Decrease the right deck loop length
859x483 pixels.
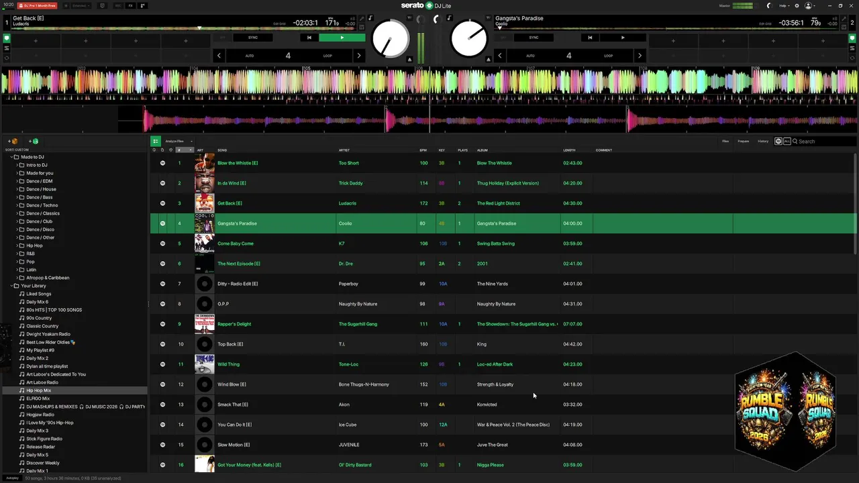499,56
